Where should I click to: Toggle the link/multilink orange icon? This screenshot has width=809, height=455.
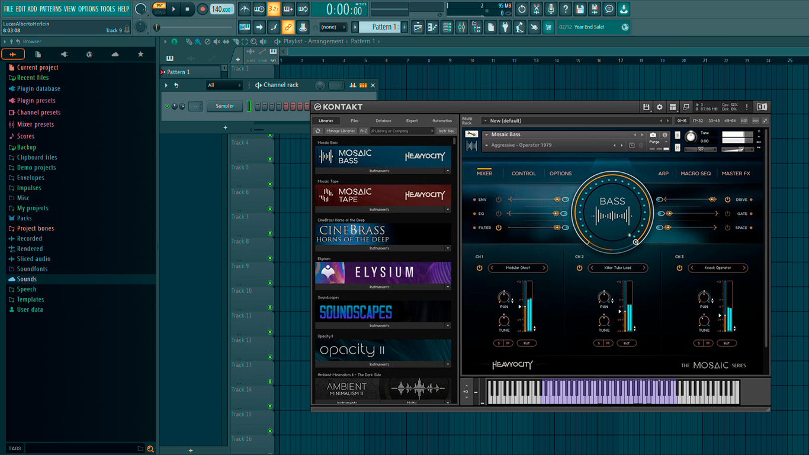288,27
